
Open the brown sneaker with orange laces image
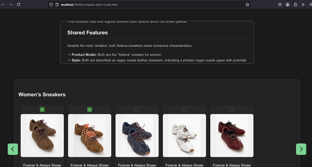[90, 136]
